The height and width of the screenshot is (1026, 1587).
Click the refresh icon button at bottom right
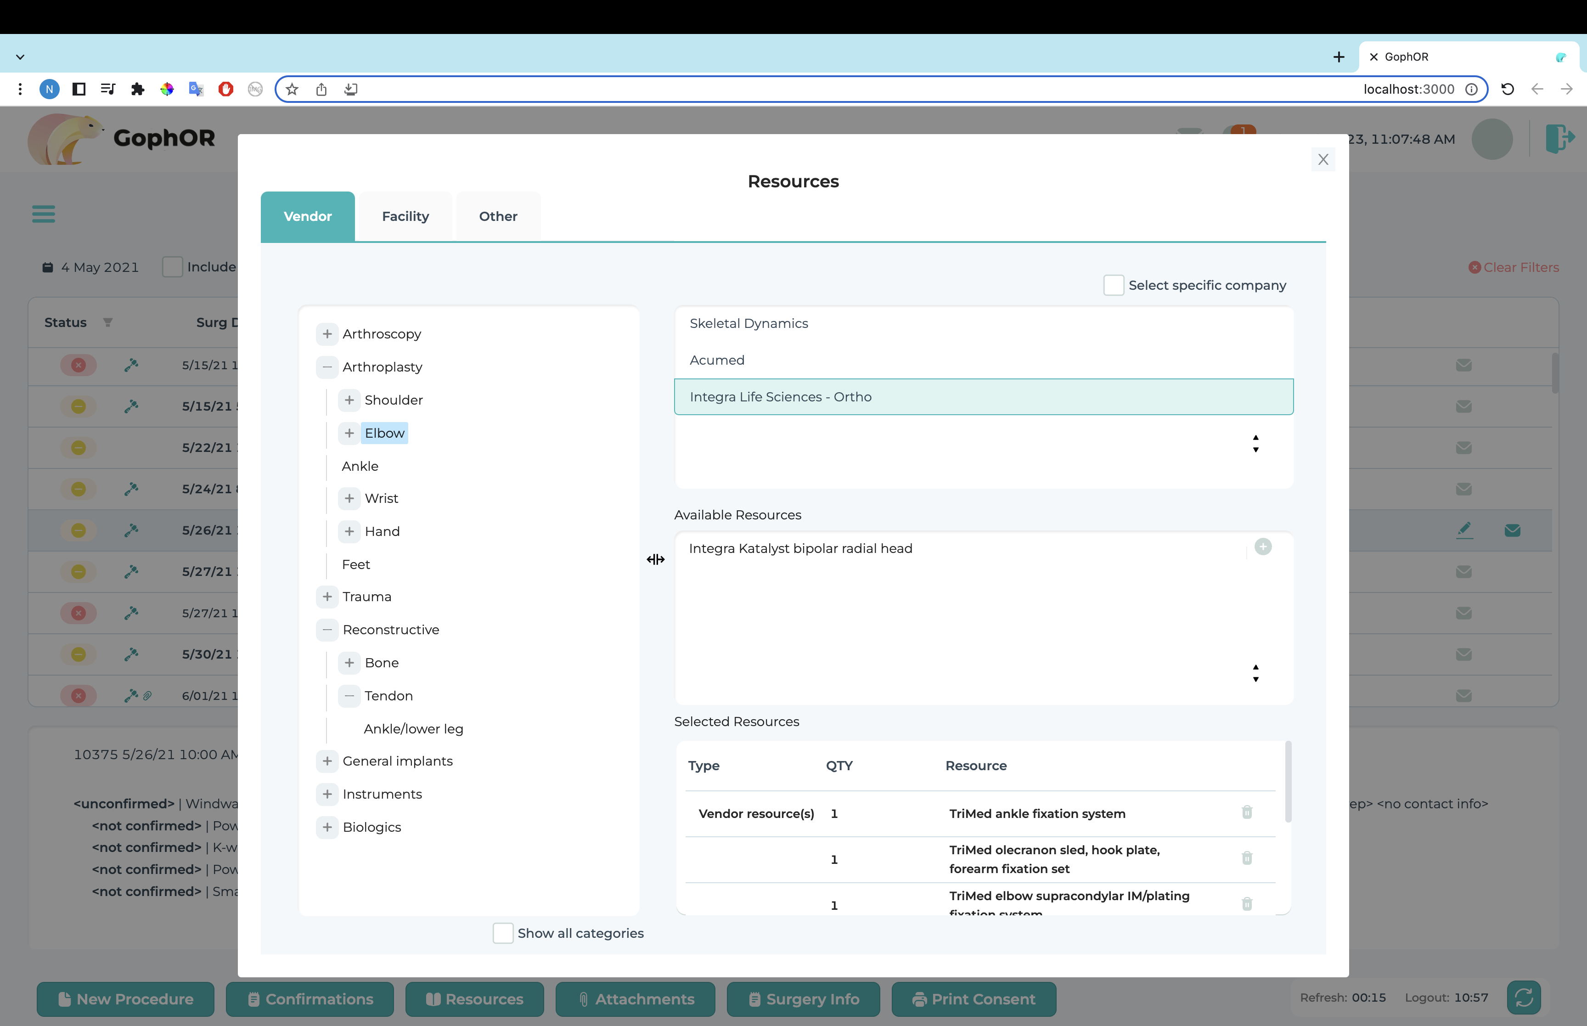pyautogui.click(x=1524, y=998)
